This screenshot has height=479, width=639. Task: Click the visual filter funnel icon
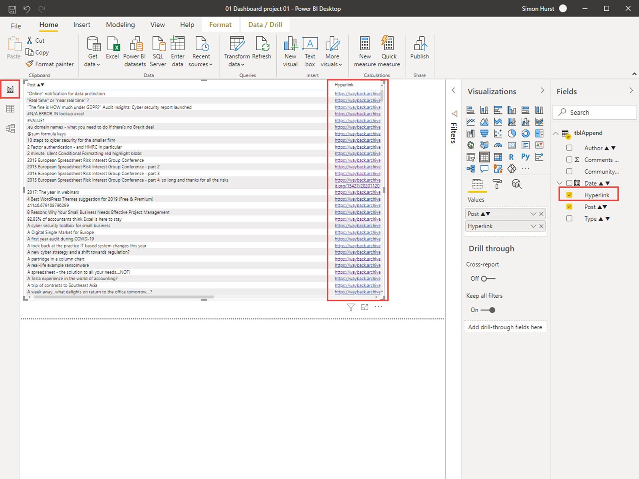pos(351,307)
